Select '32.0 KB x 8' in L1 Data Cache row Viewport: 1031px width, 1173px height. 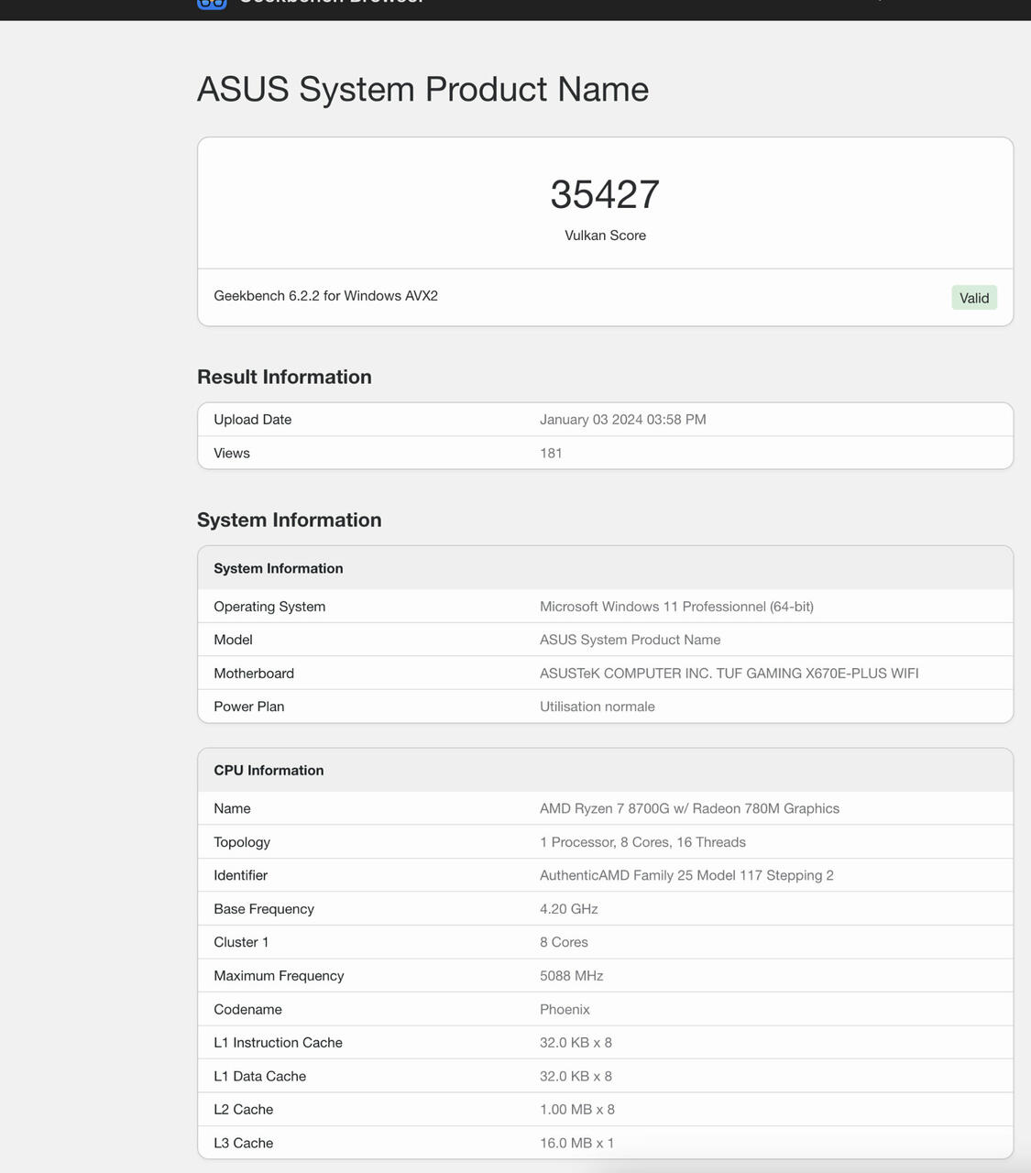tap(576, 1076)
